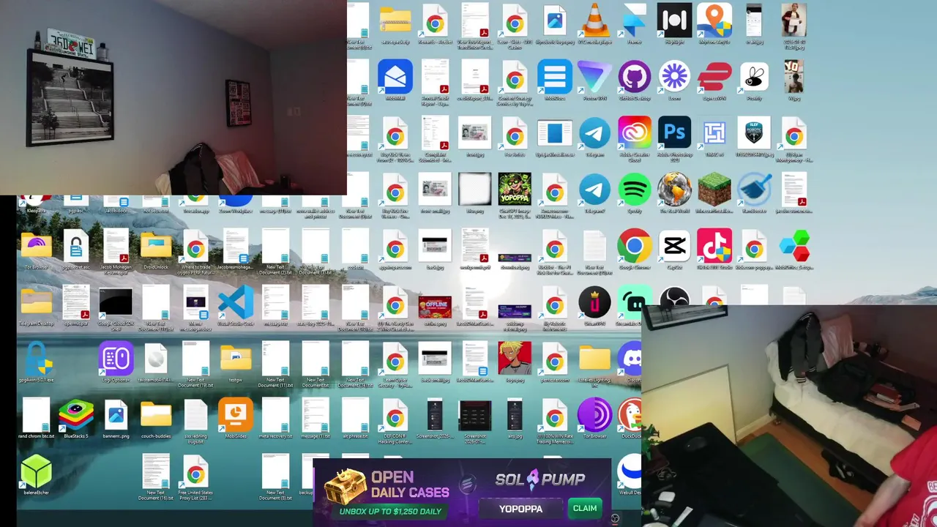This screenshot has width=937, height=527.
Task: Open the Google Cloud SDK Shell shortcut
Action: [116, 303]
